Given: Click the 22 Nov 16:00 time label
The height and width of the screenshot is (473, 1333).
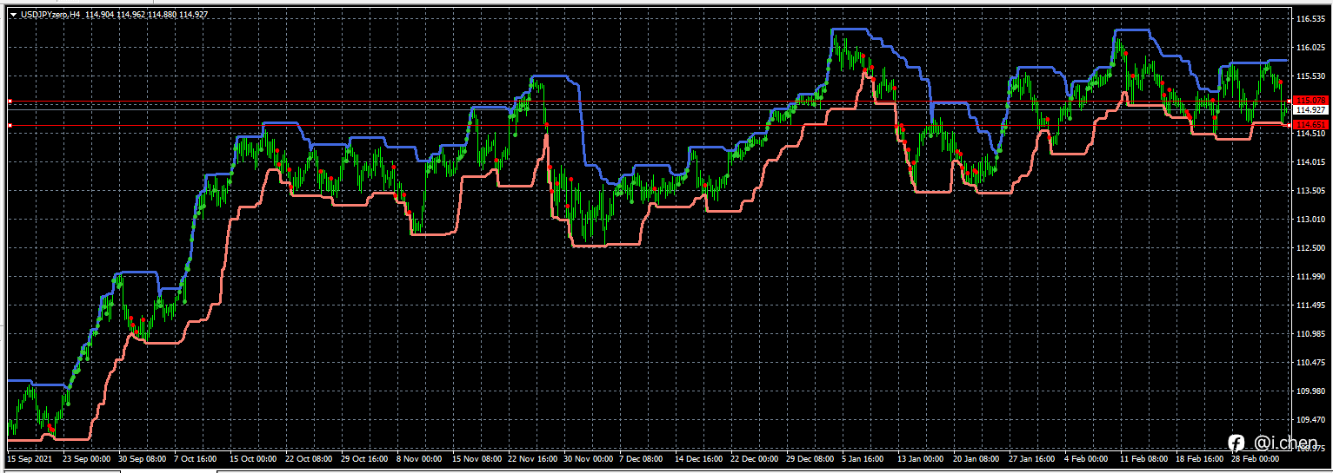Looking at the screenshot, I should click(x=532, y=458).
